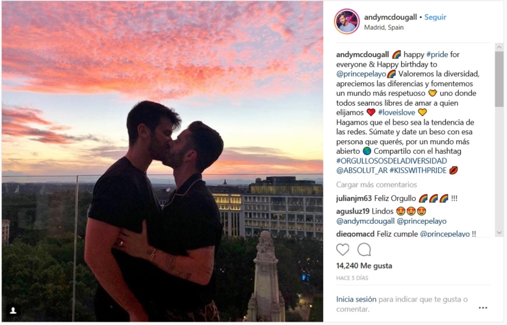The height and width of the screenshot is (325, 507).
Task: Open the #loveislove hashtag
Action: 396,112
